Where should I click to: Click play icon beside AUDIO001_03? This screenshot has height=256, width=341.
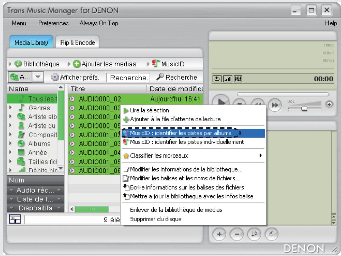tap(72, 144)
